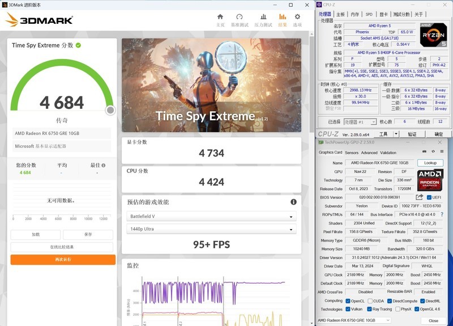Screen dimensions: 453x326
Task: Click the 在线比较结果 compare online button
Action: click(62, 247)
